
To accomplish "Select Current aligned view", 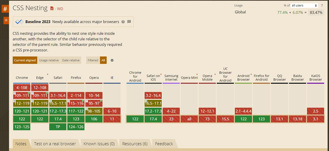I will point(25,60).
